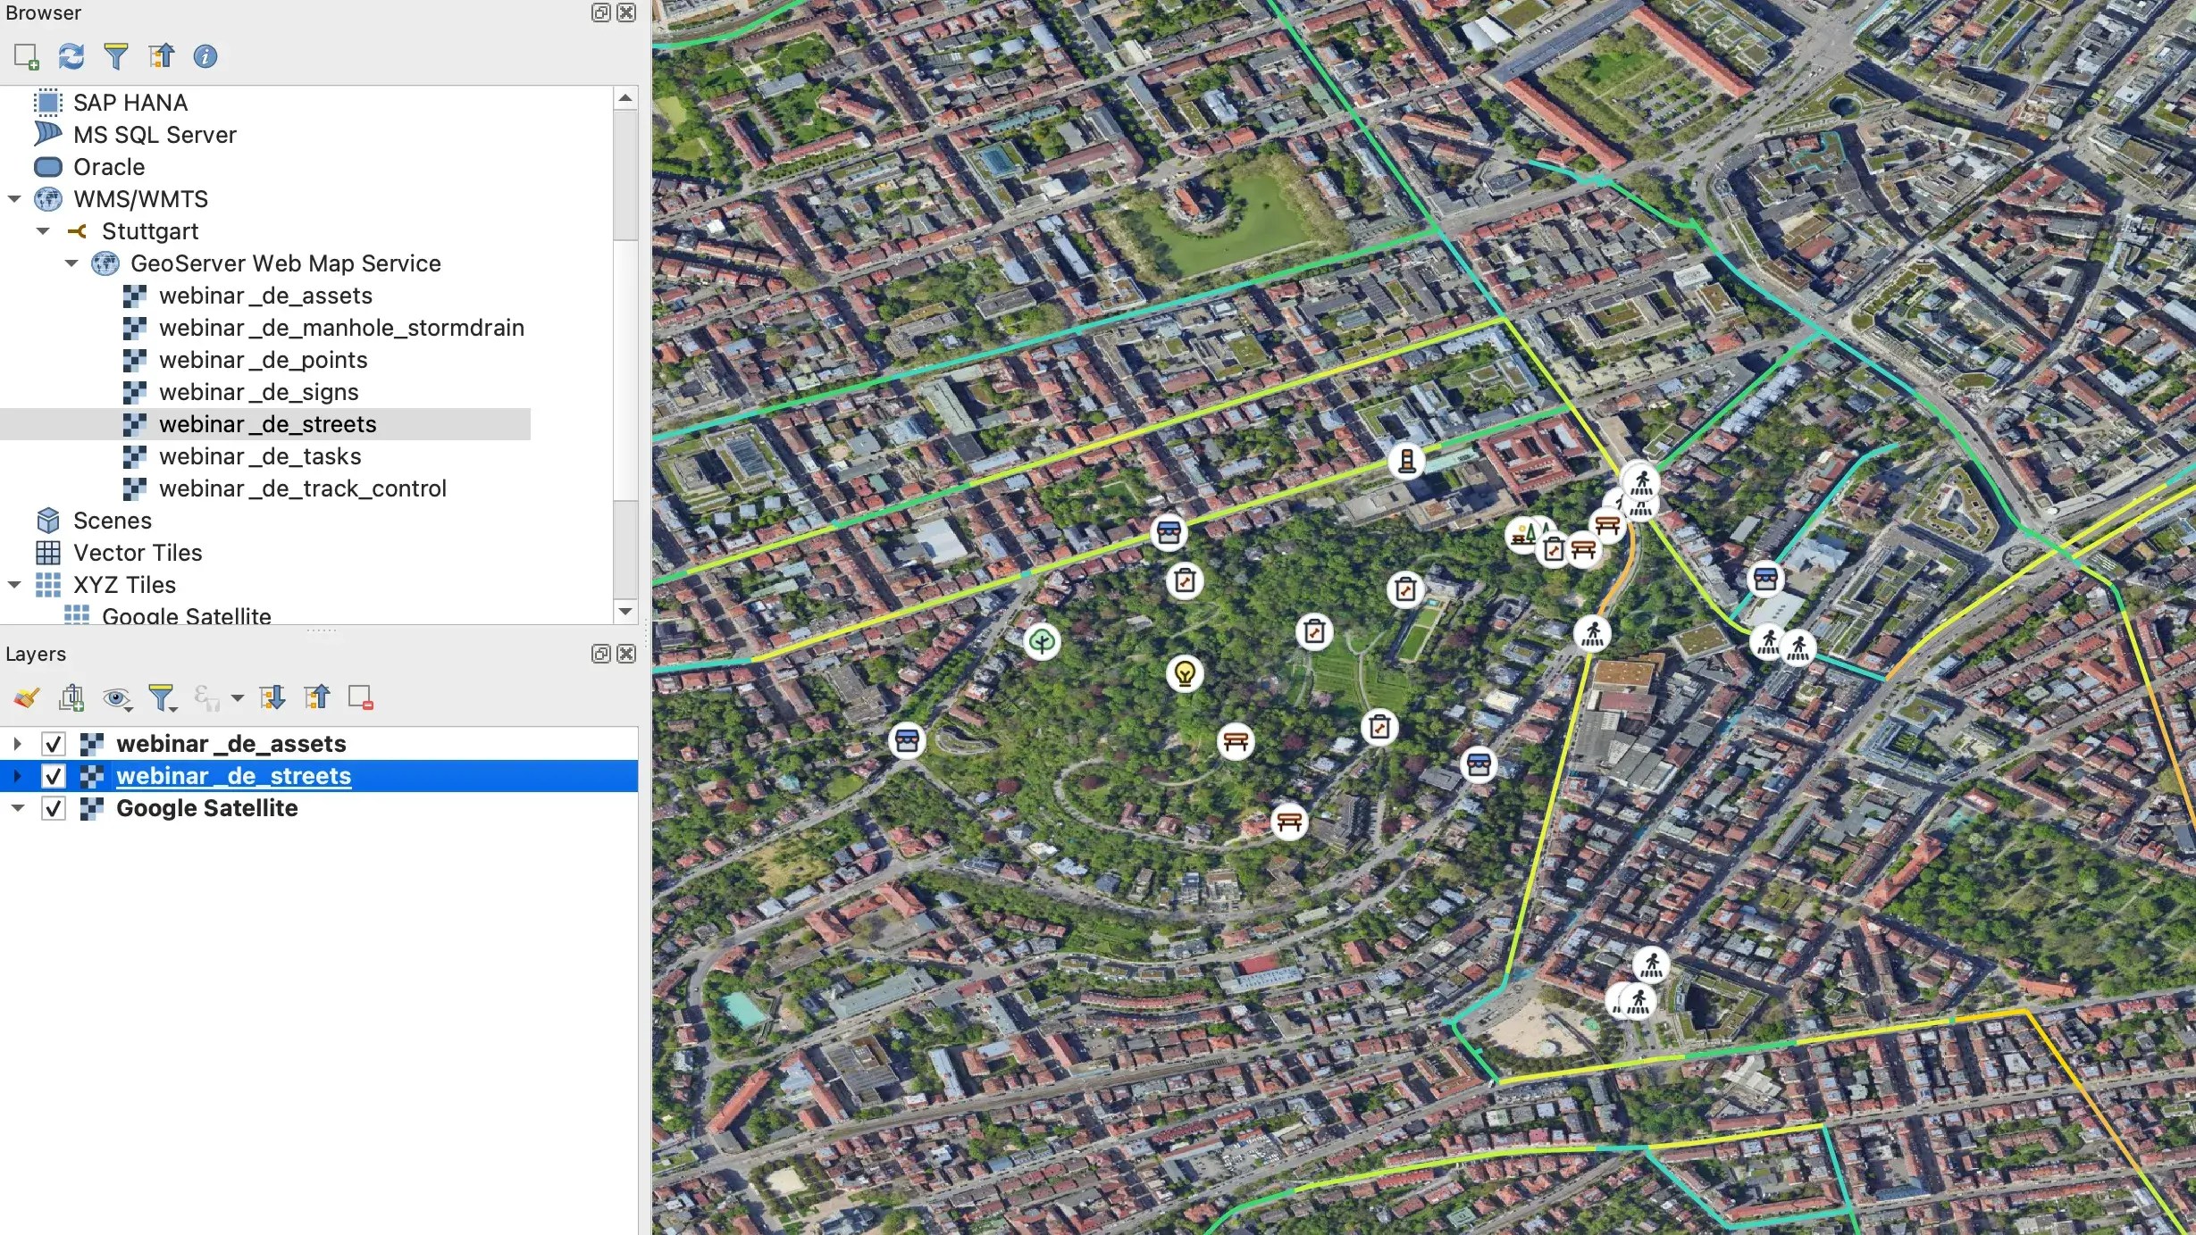Click the Browser panel scroll down arrow
This screenshot has width=2196, height=1235.
tap(625, 612)
